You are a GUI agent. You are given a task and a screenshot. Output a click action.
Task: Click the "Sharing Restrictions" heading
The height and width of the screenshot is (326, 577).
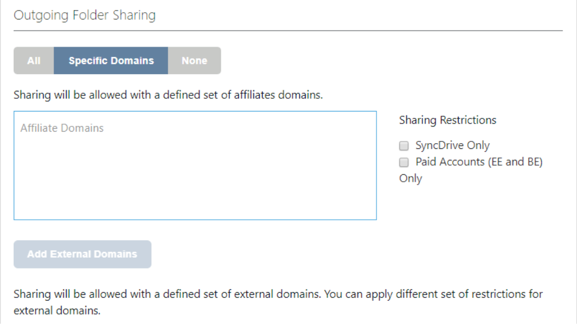448,120
